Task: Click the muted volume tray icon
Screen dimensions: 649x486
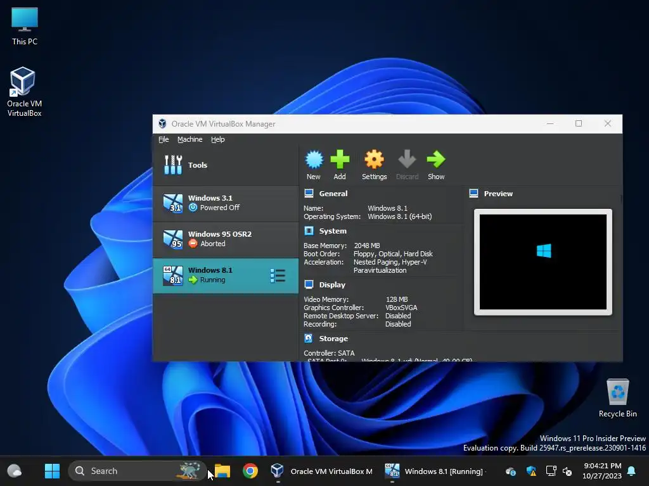Action: [567, 471]
